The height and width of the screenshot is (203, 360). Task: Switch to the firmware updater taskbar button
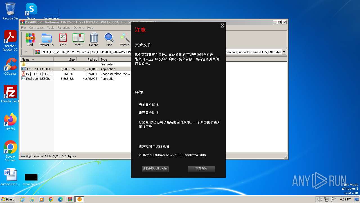coord(80,199)
